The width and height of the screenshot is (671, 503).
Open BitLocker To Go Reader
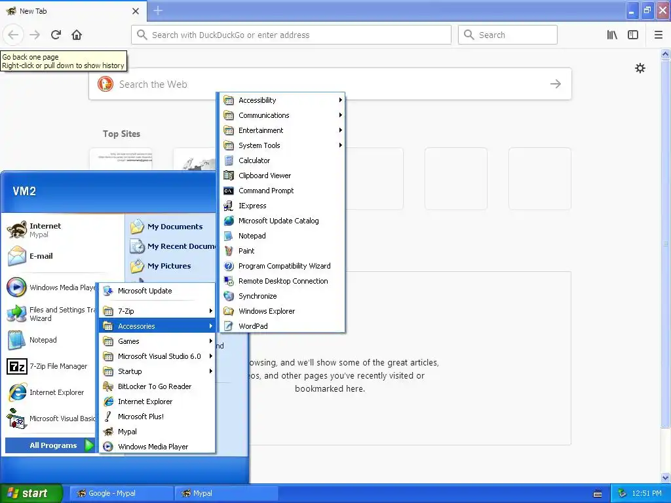[x=157, y=386]
